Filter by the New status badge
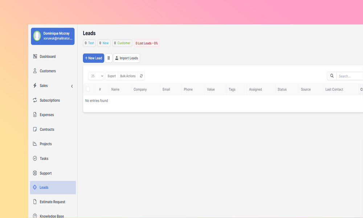 point(104,43)
